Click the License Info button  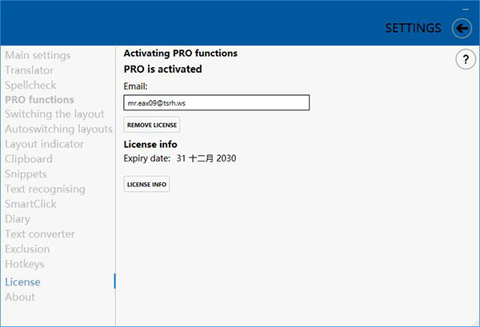[x=146, y=185]
